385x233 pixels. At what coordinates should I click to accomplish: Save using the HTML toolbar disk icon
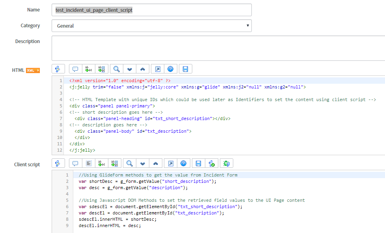(185, 69)
